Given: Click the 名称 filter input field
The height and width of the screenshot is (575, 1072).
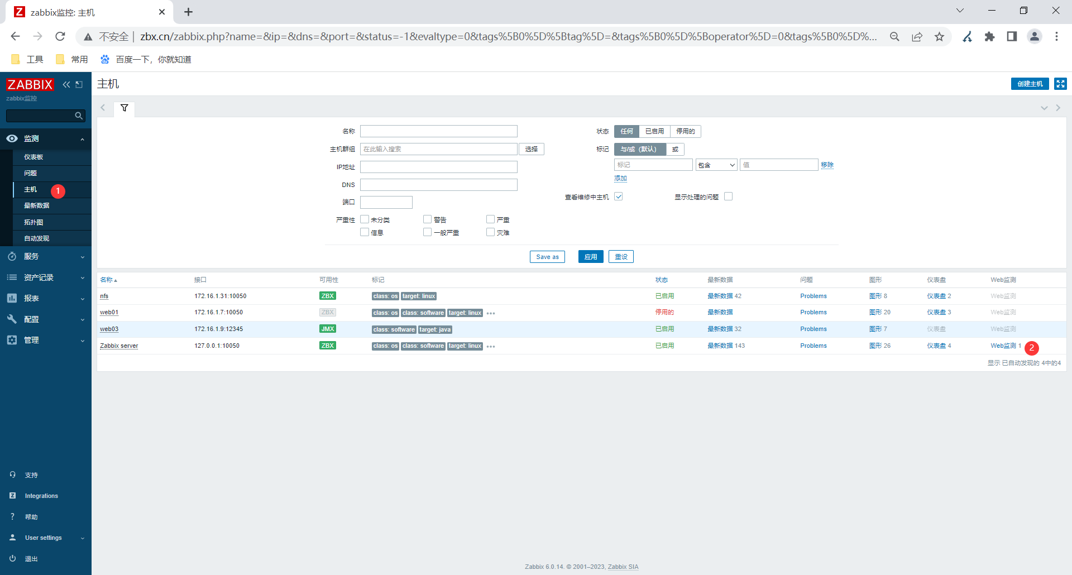Looking at the screenshot, I should coord(439,131).
